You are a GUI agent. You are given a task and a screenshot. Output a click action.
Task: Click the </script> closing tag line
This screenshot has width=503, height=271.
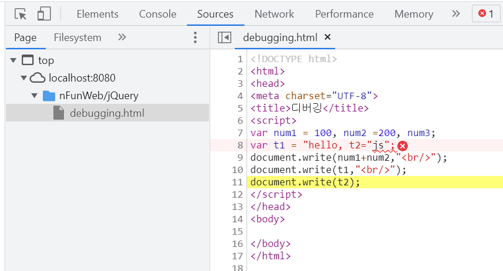coord(276,194)
